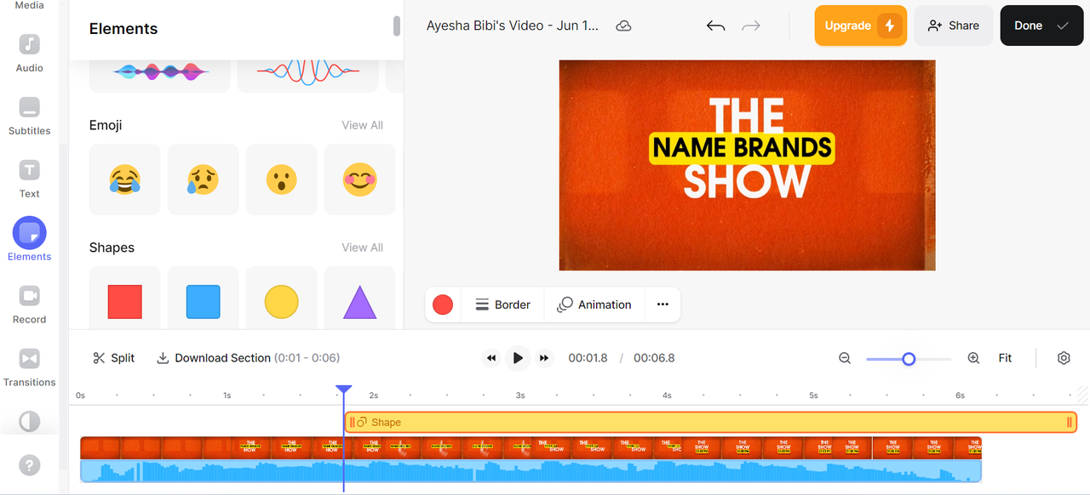Viewport: 1090px width, 495px height.
Task: Click the video preview canvas
Action: click(747, 165)
